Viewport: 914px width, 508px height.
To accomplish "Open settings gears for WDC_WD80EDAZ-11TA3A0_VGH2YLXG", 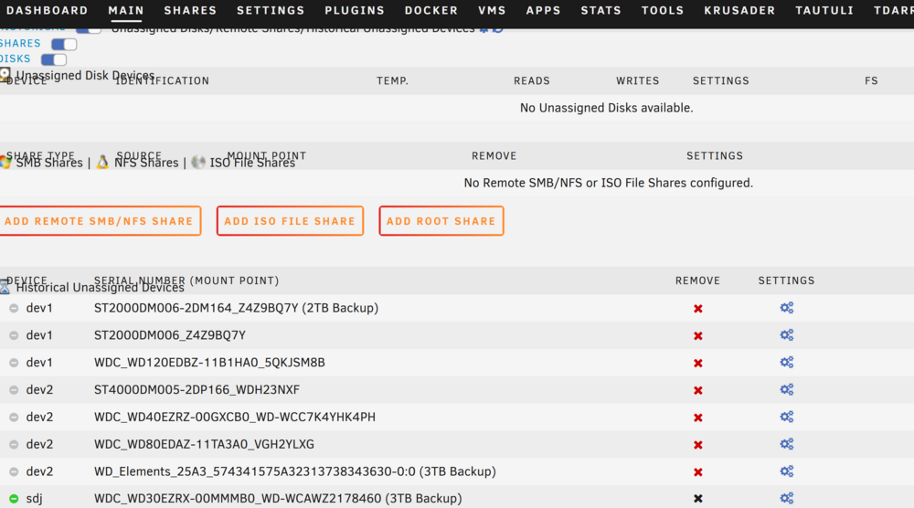I will 787,444.
